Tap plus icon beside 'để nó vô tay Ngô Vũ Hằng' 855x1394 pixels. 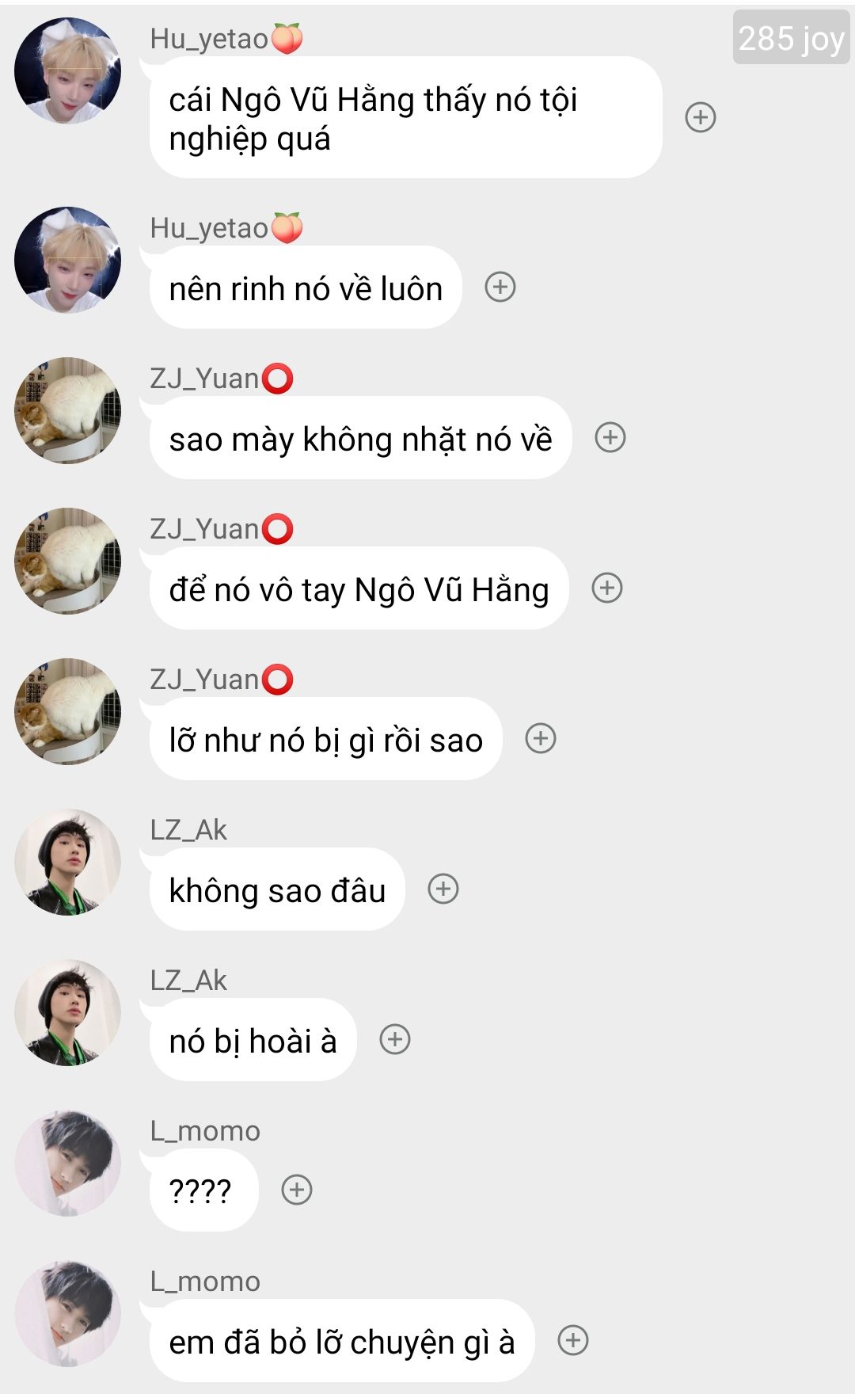coord(607,588)
